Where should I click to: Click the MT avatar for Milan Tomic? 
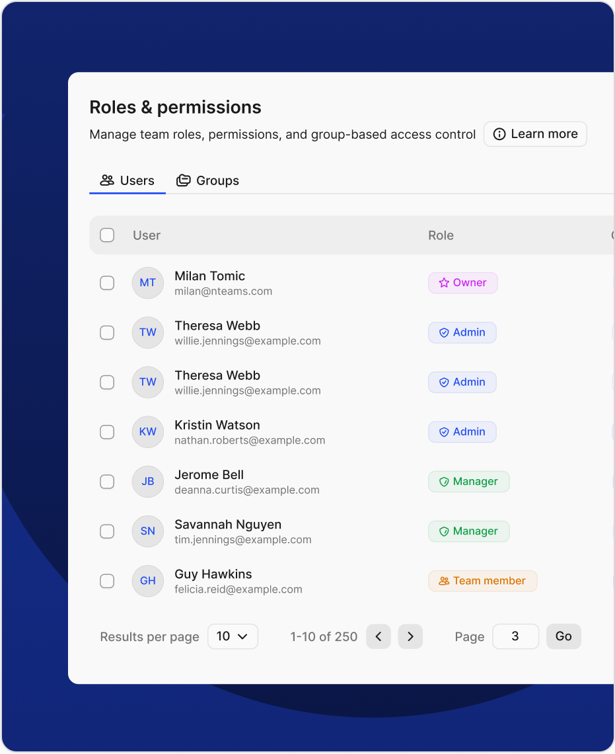coord(147,283)
